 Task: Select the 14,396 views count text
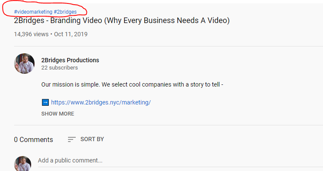31,34
